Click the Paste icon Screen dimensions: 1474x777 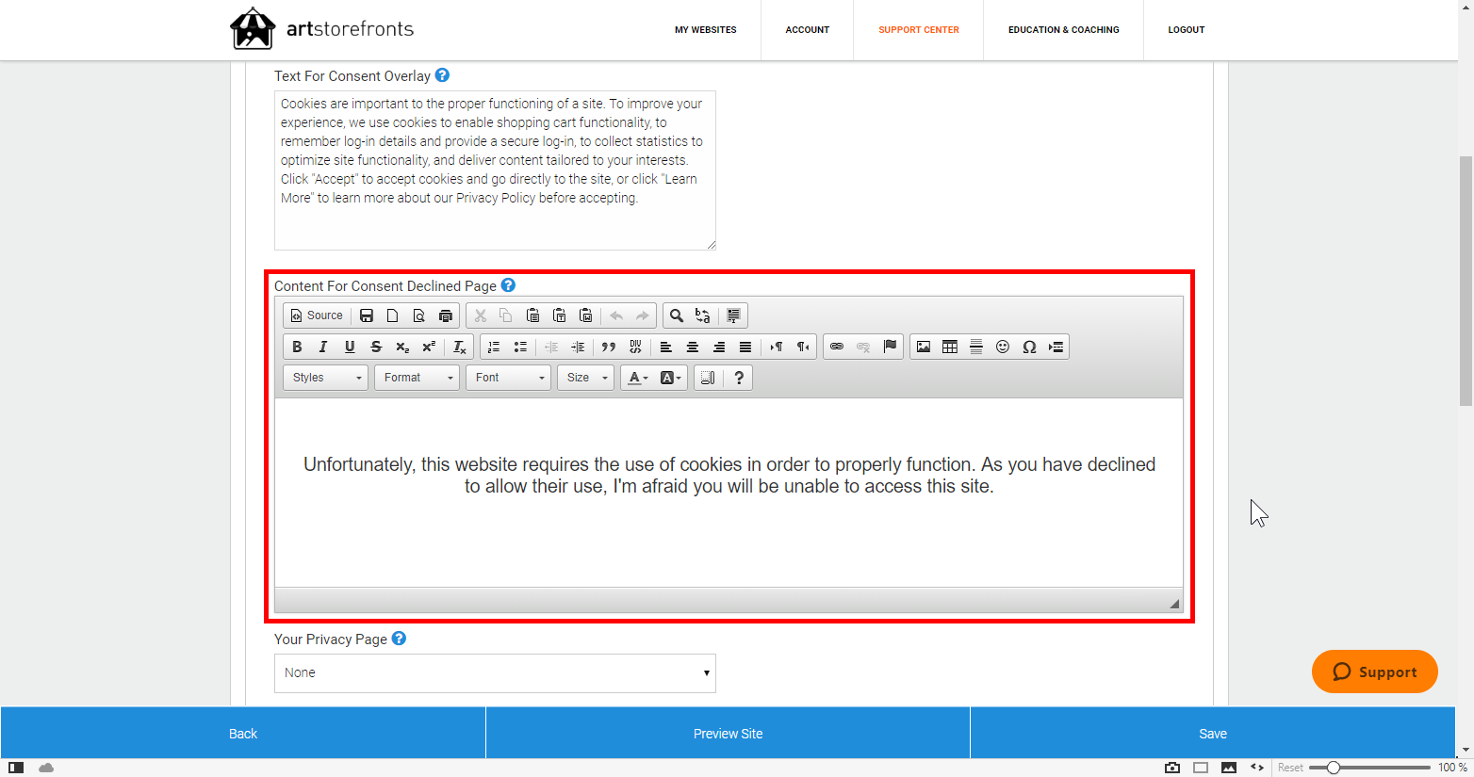coord(532,316)
